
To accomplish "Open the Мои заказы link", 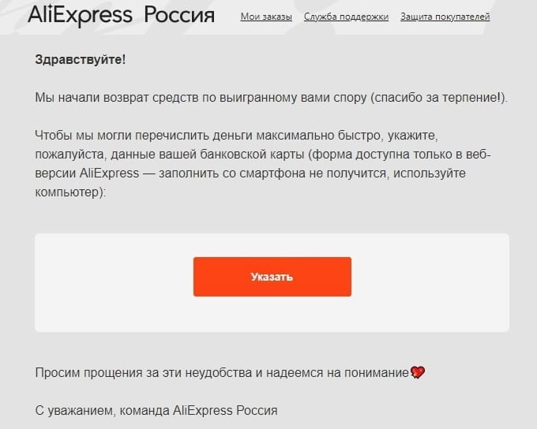I will click(266, 17).
